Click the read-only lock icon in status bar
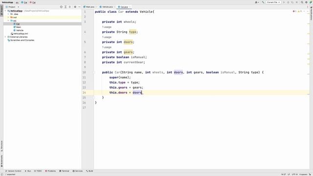 [x=310, y=175]
